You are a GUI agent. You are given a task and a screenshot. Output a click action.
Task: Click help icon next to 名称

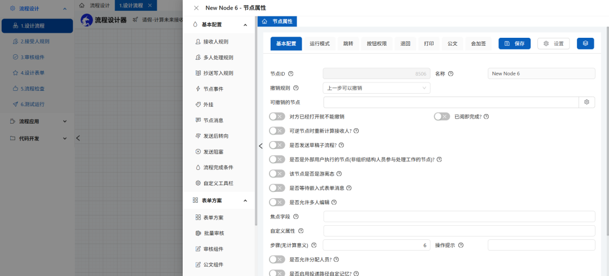pyautogui.click(x=451, y=73)
